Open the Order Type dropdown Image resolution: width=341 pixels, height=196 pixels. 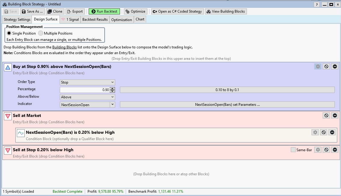[87, 82]
